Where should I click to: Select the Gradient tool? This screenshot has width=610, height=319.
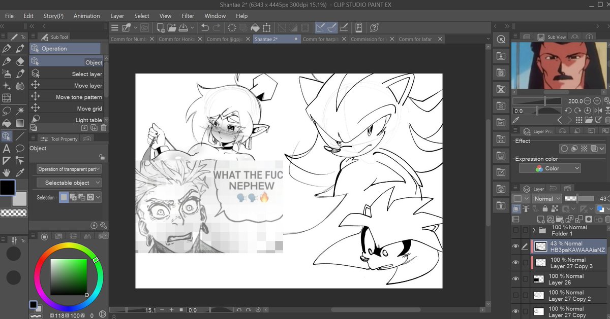click(x=20, y=123)
